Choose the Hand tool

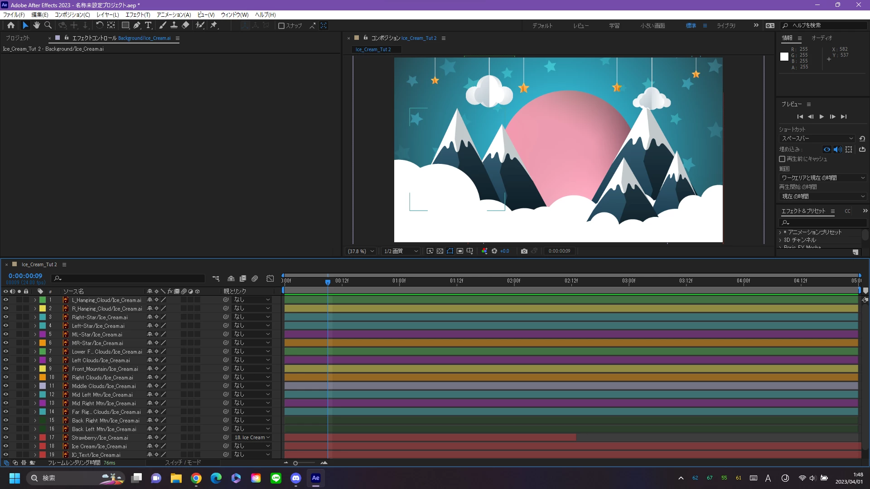pos(37,25)
